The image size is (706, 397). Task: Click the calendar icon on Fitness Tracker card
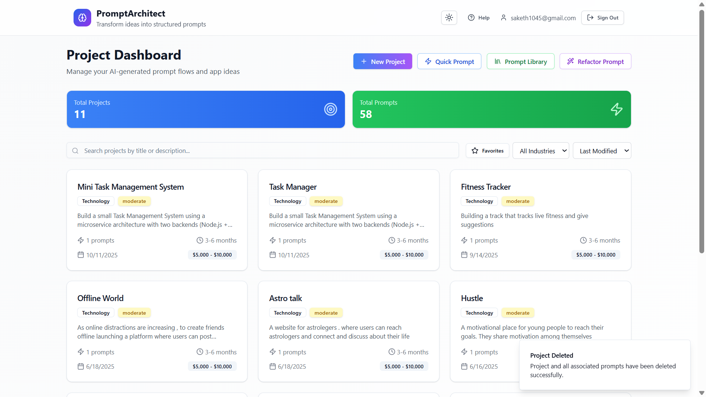coord(464,255)
